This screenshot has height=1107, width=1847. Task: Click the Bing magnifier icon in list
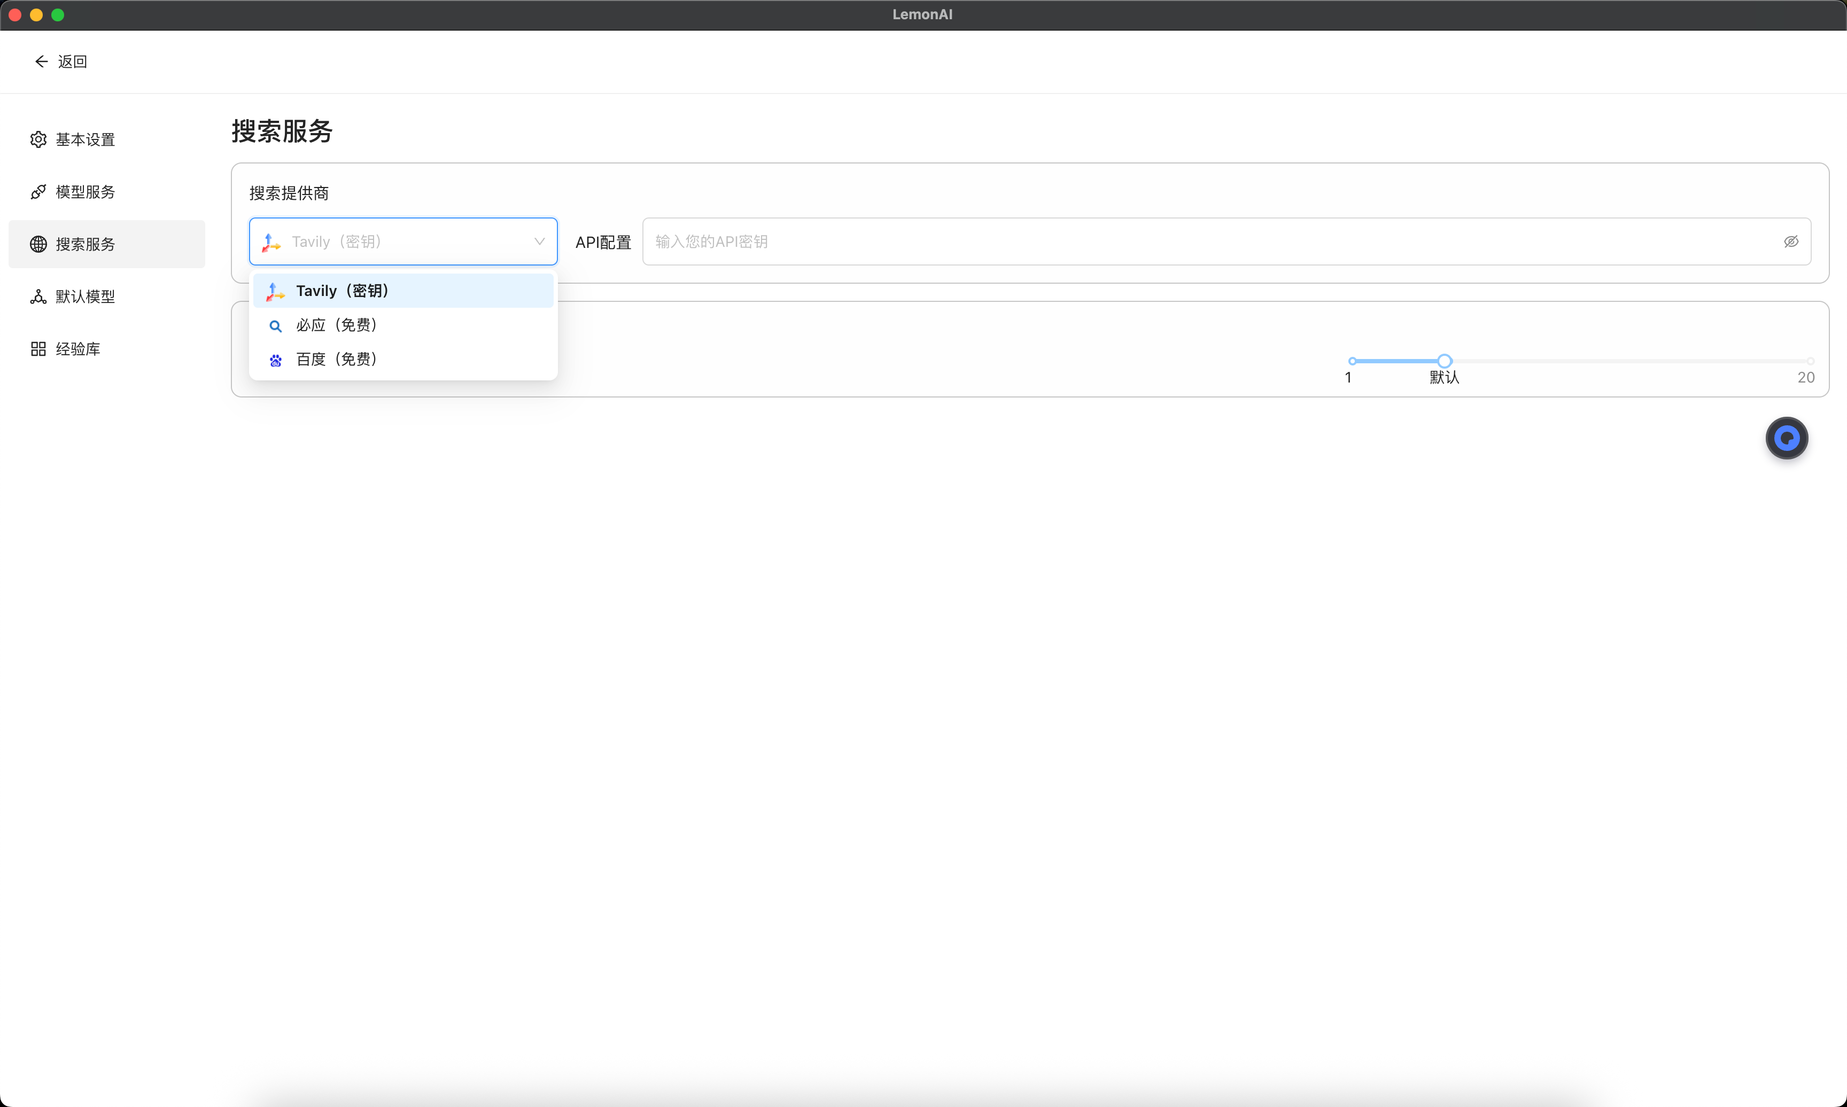click(x=275, y=325)
